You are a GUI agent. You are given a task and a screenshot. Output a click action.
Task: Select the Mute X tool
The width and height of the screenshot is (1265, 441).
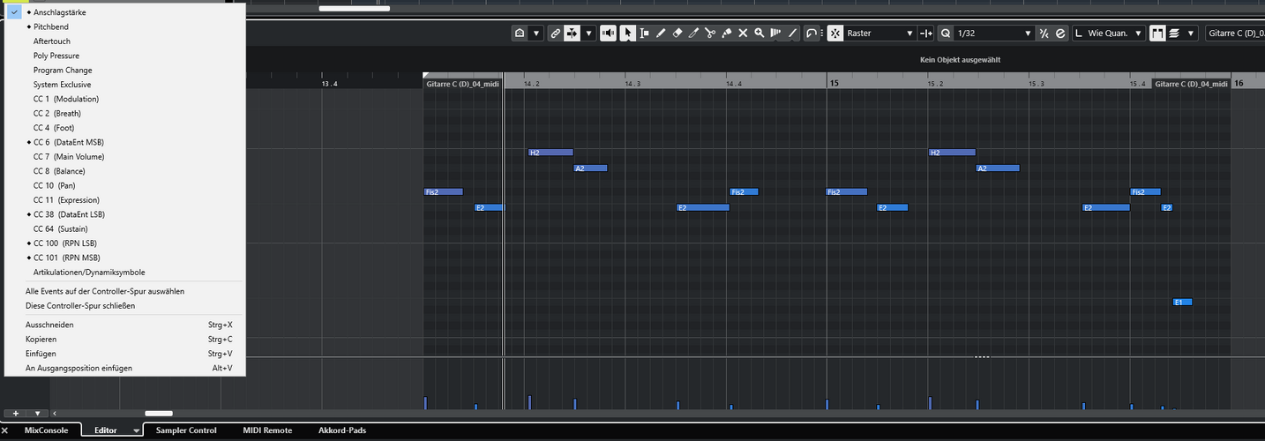click(x=743, y=33)
